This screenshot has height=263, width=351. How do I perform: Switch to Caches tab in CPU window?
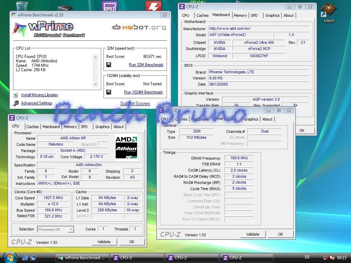(33, 127)
